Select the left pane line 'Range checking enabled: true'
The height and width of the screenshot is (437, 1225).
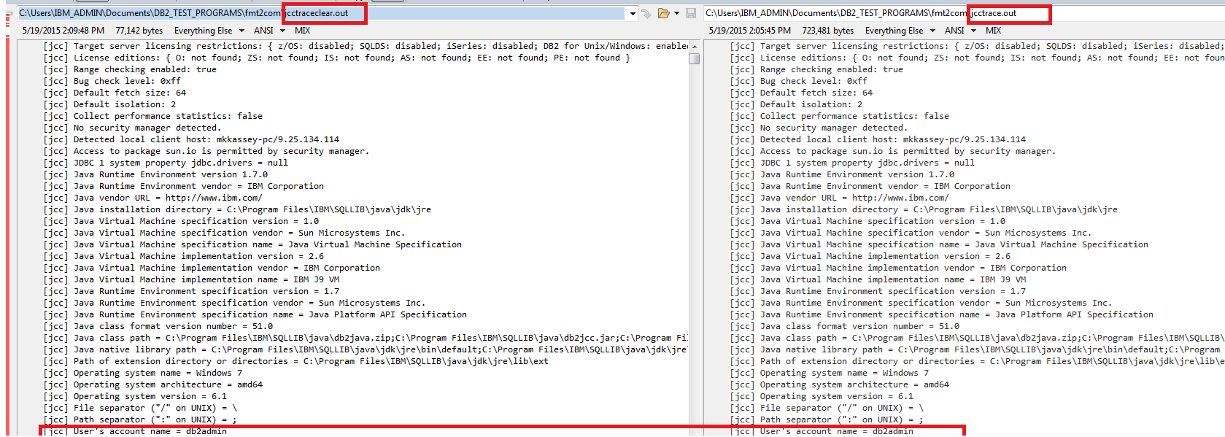[130, 69]
